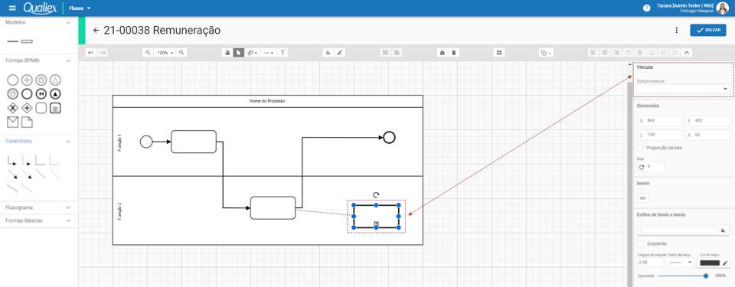Pick the message envelope shape

pyautogui.click(x=13, y=122)
